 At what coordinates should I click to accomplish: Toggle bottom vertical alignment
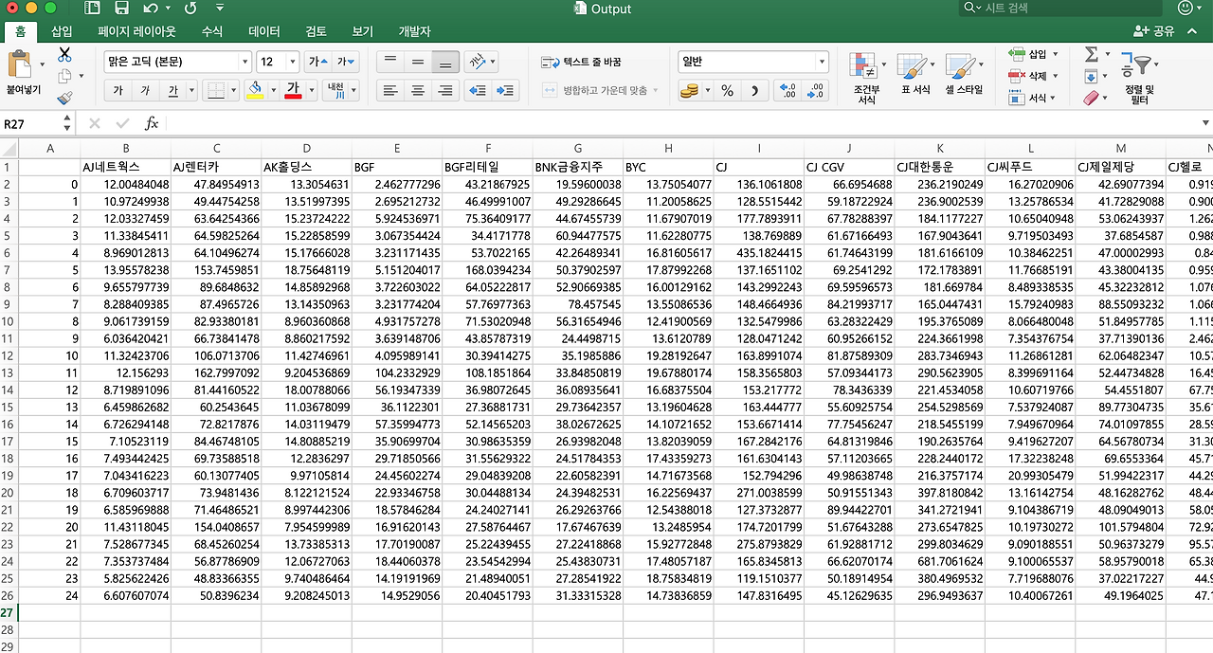click(x=444, y=62)
